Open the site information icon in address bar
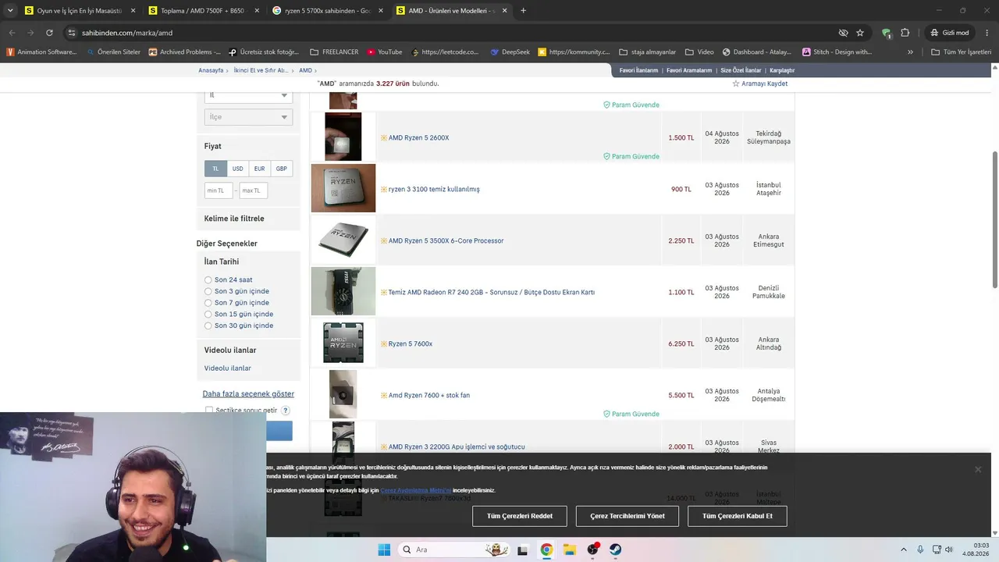 pos(71,33)
